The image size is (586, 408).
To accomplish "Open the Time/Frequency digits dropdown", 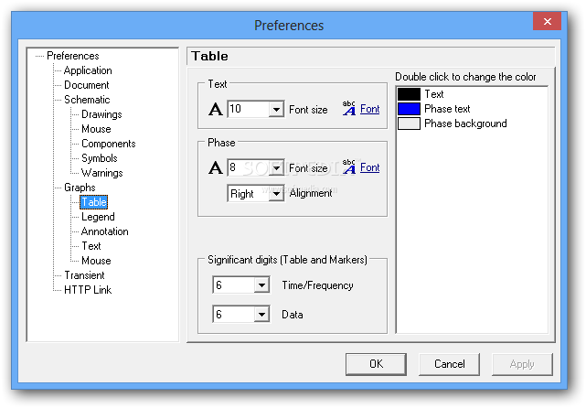I will click(x=261, y=285).
